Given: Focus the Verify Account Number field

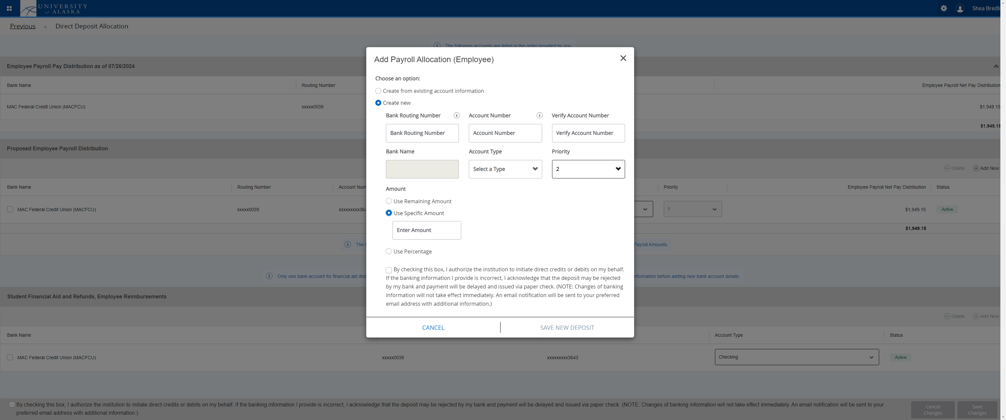Looking at the screenshot, I should tap(588, 133).
